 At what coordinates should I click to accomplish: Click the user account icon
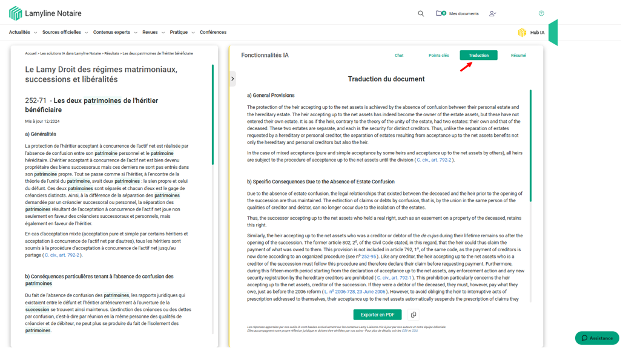(x=492, y=13)
